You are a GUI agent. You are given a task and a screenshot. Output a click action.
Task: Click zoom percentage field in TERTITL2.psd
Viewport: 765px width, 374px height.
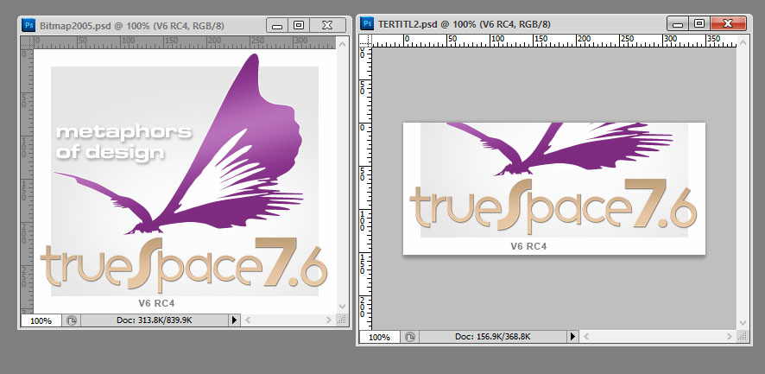pyautogui.click(x=380, y=337)
